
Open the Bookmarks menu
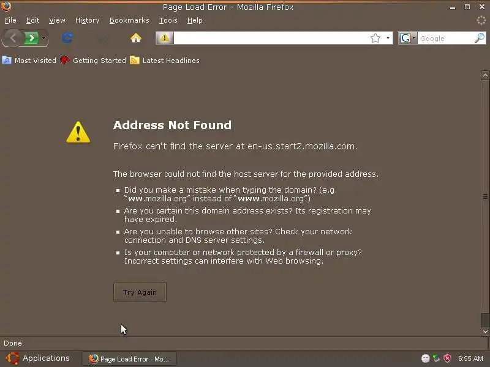coord(129,20)
